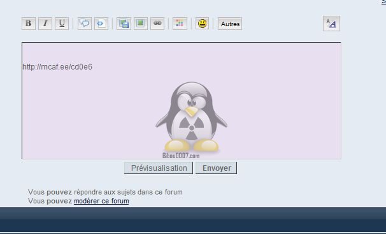386x234 pixels.
Task: Apply italic with the I button
Action: click(x=45, y=24)
